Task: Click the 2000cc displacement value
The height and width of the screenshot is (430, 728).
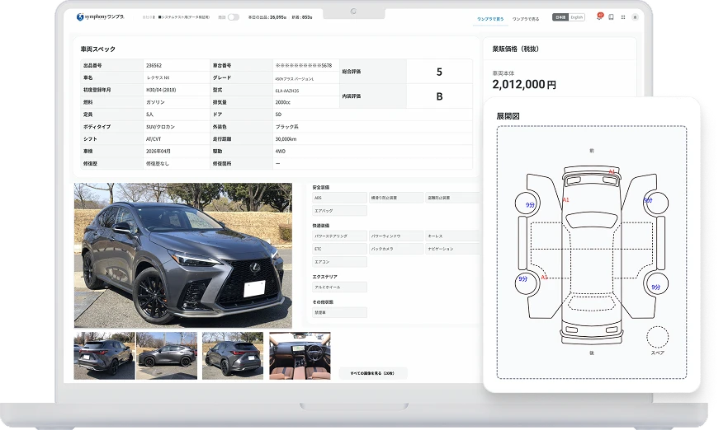Action: [283, 102]
